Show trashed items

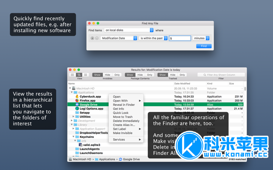(163, 75)
